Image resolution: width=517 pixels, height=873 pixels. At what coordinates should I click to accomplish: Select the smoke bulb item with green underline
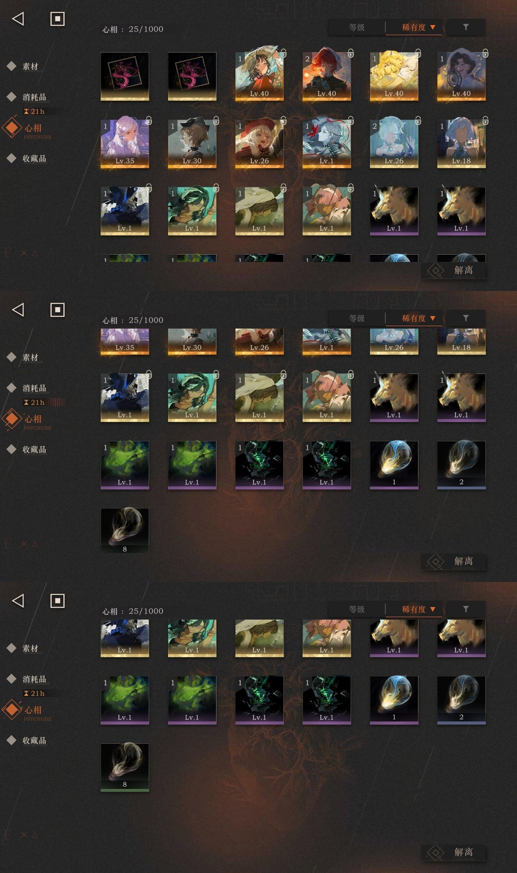(x=124, y=767)
